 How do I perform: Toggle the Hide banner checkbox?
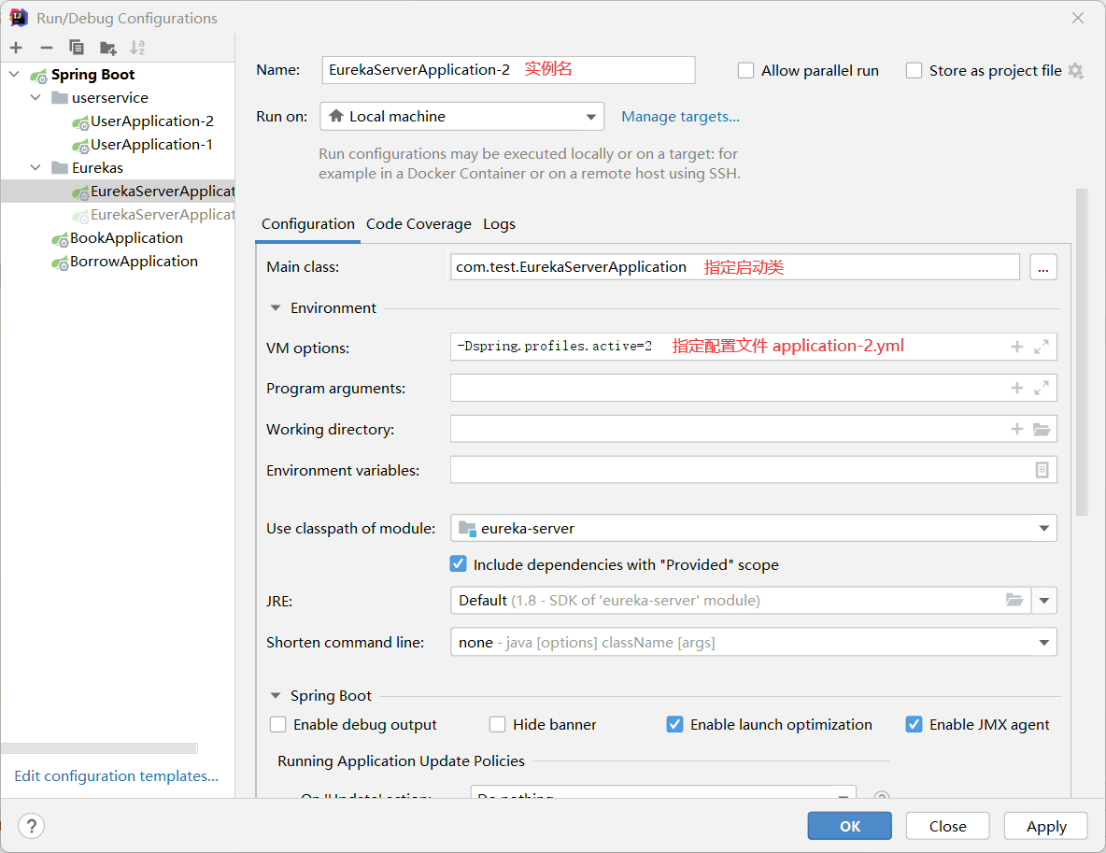click(497, 724)
